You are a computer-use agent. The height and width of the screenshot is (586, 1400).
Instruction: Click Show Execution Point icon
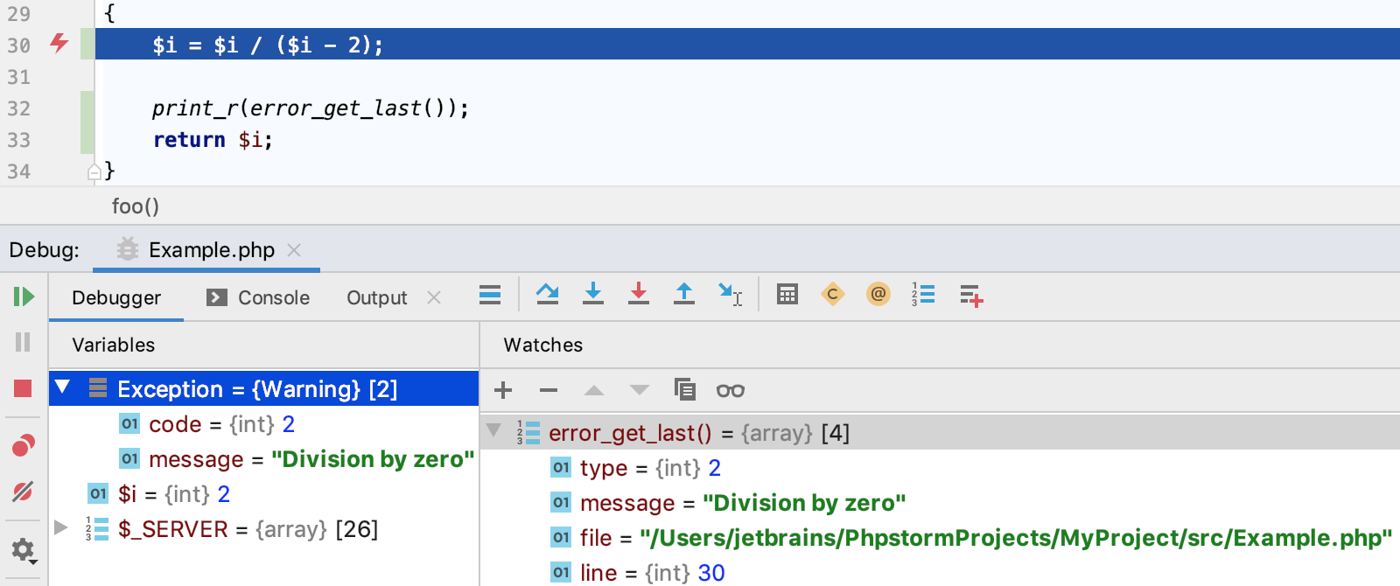tap(490, 296)
